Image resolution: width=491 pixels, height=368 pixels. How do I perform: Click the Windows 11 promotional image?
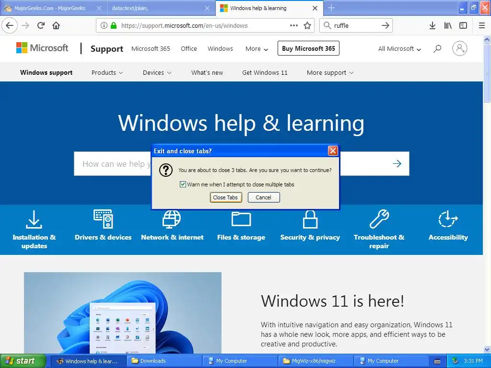click(x=122, y=312)
